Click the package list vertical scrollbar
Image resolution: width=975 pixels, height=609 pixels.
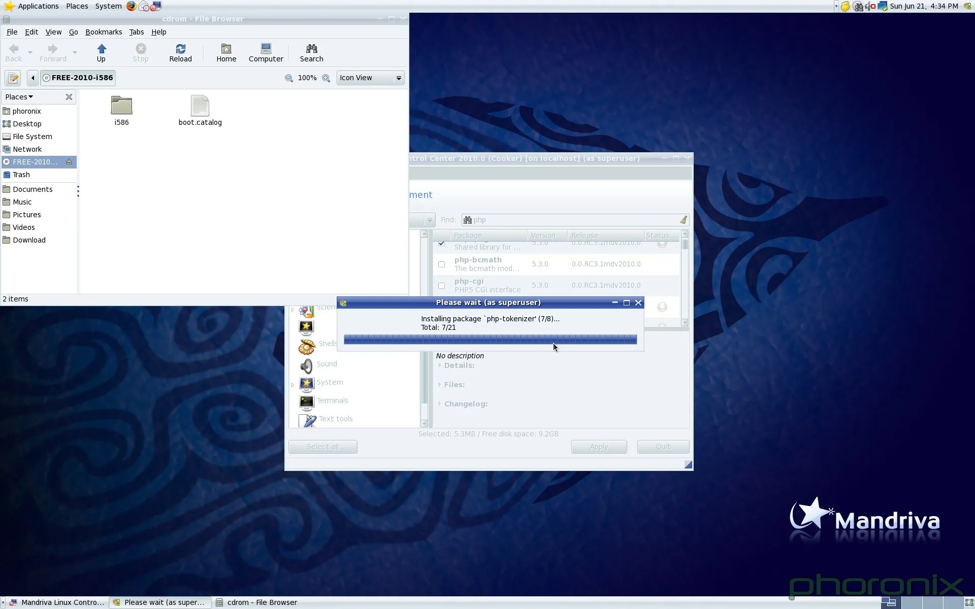pyautogui.click(x=685, y=278)
